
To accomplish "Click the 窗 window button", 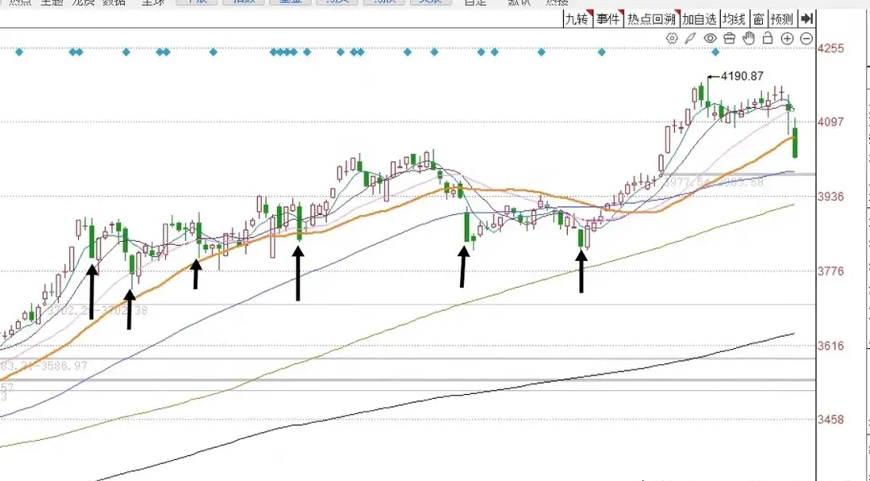I will (759, 19).
